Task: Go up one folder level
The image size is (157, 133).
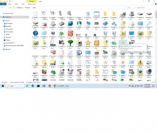Action: [x=11, y=8]
